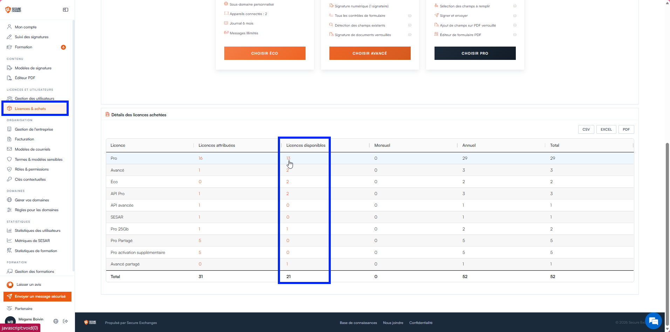The image size is (670, 332).
Task: Click the logout icon beside Mégane Boivin
Action: click(x=65, y=321)
